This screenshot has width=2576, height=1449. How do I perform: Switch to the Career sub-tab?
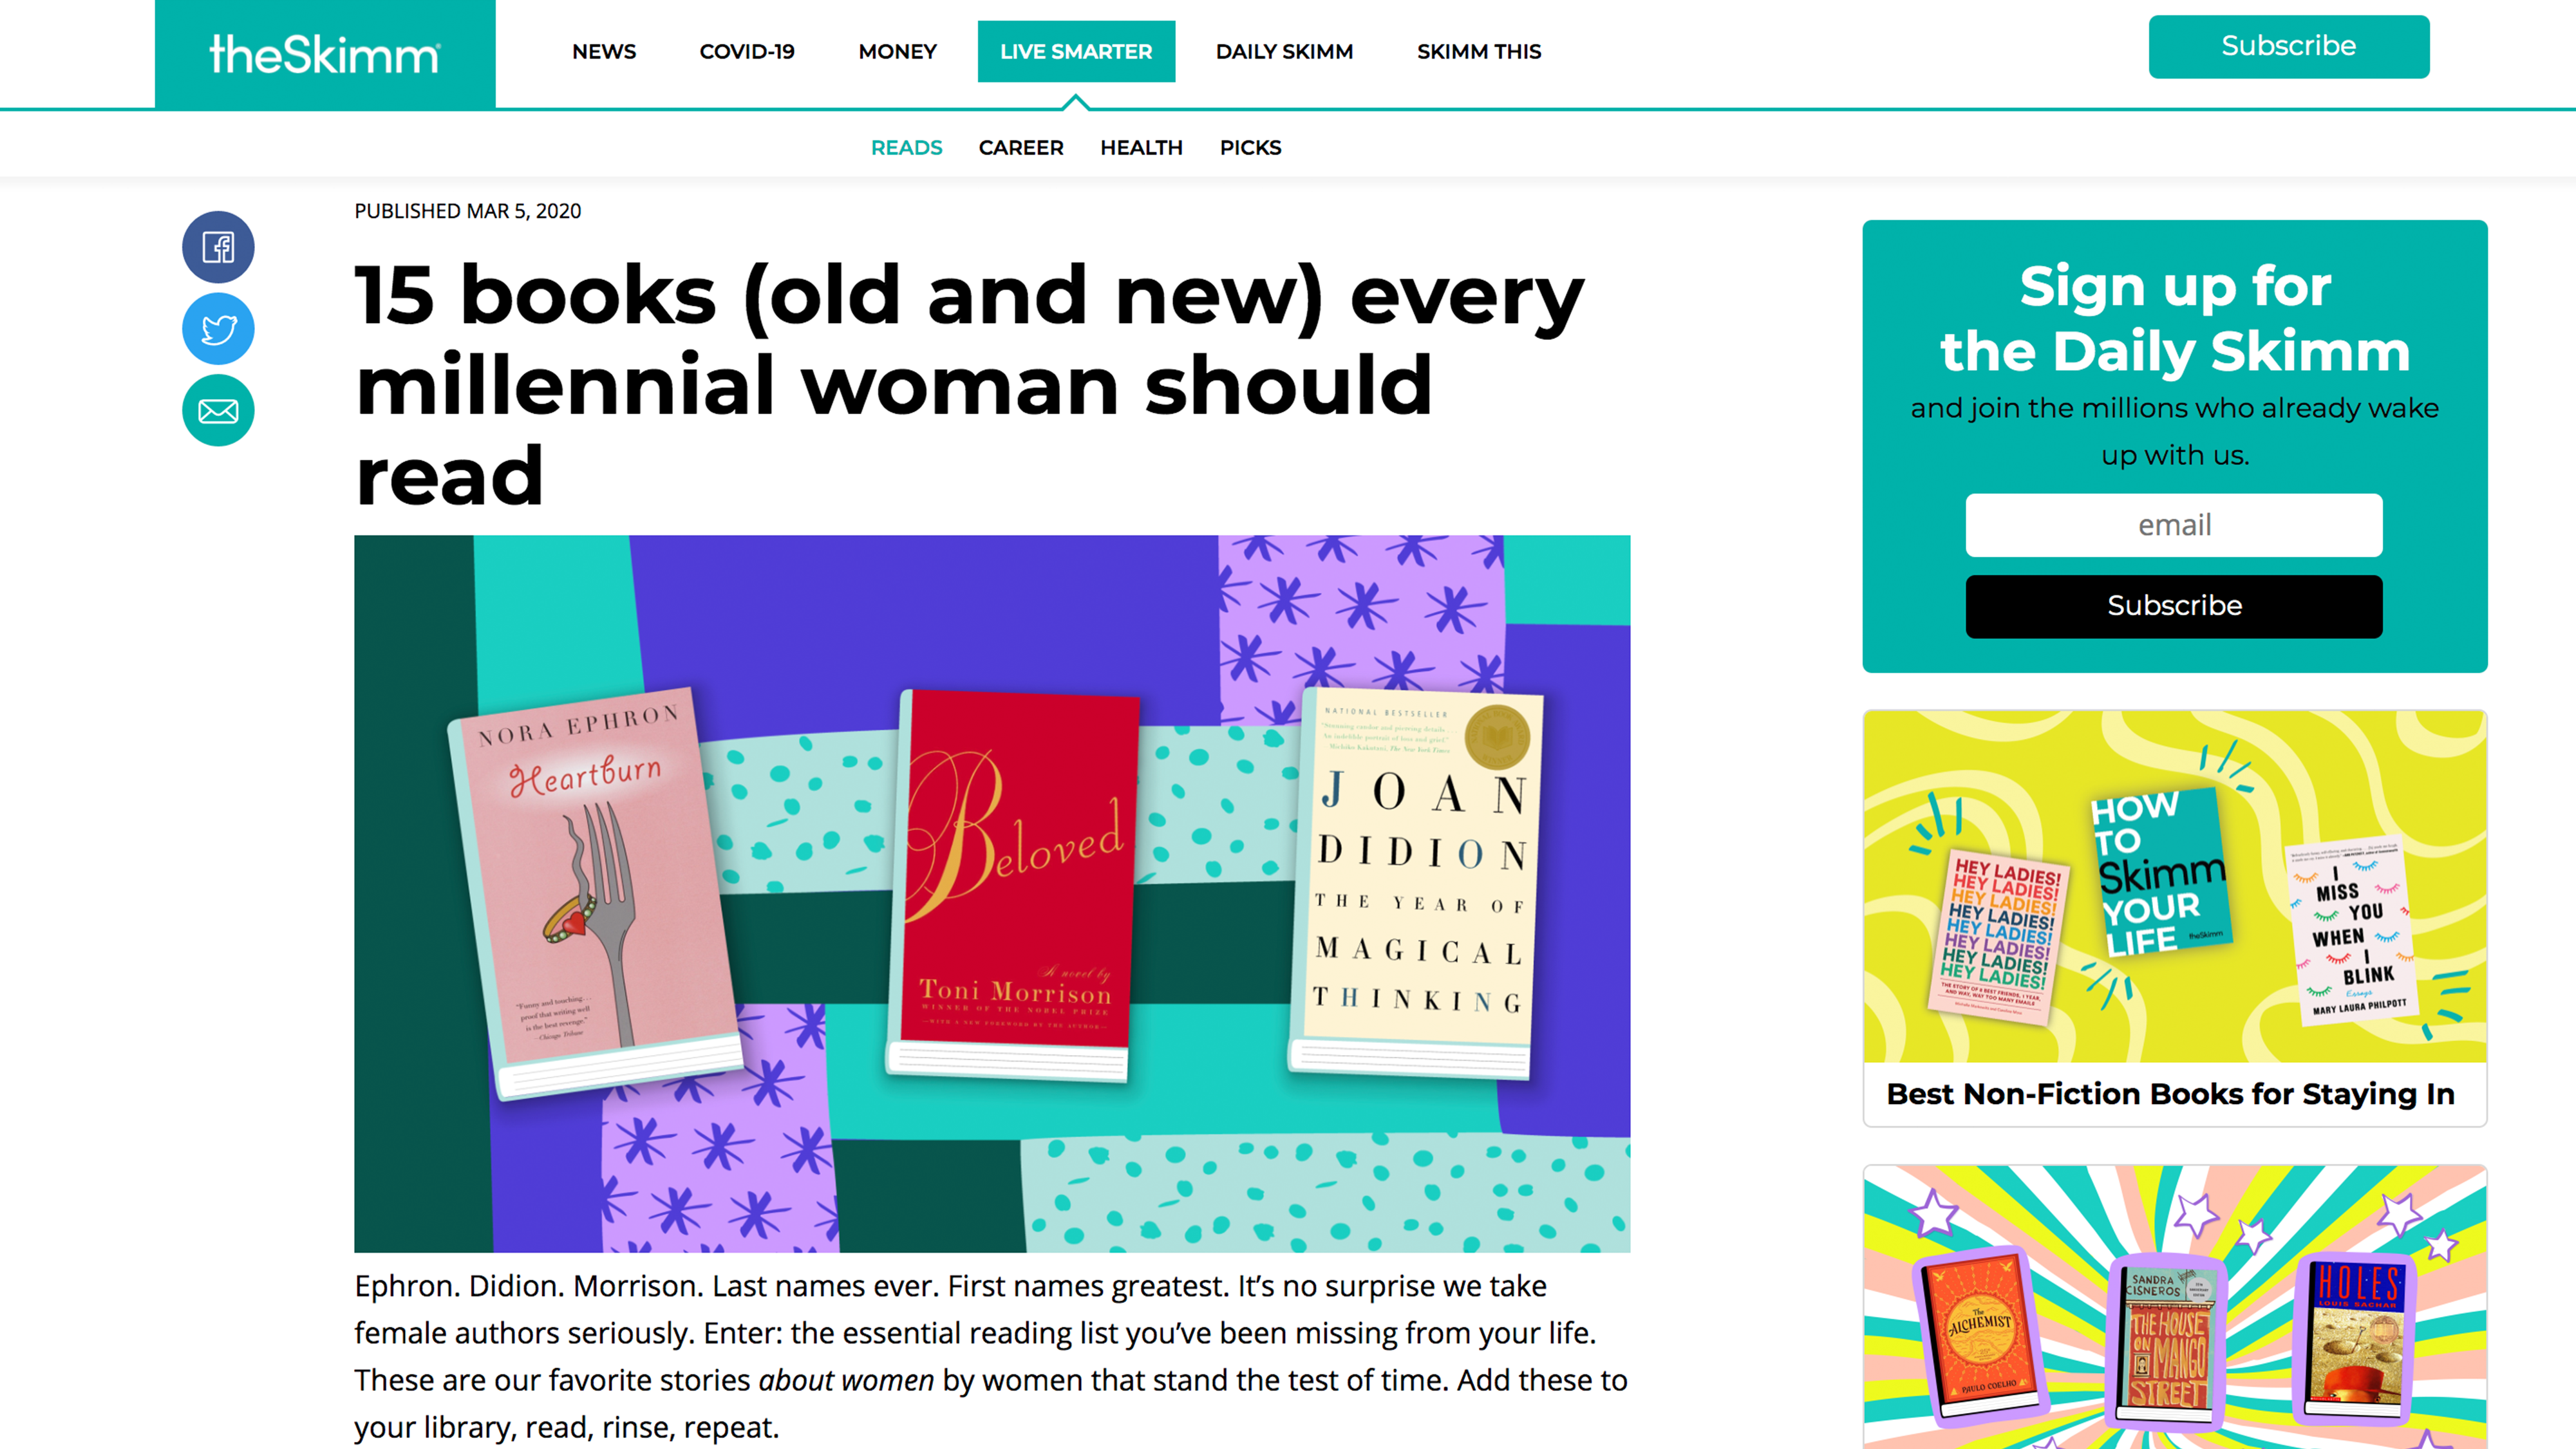[x=1020, y=148]
